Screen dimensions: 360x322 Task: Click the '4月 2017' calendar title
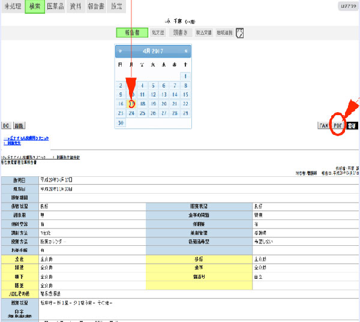click(x=153, y=51)
